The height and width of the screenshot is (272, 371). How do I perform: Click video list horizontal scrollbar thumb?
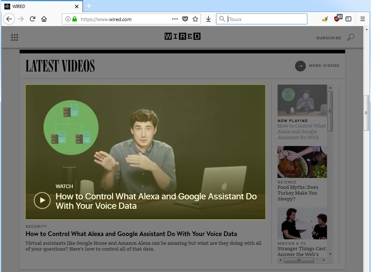coord(299,260)
